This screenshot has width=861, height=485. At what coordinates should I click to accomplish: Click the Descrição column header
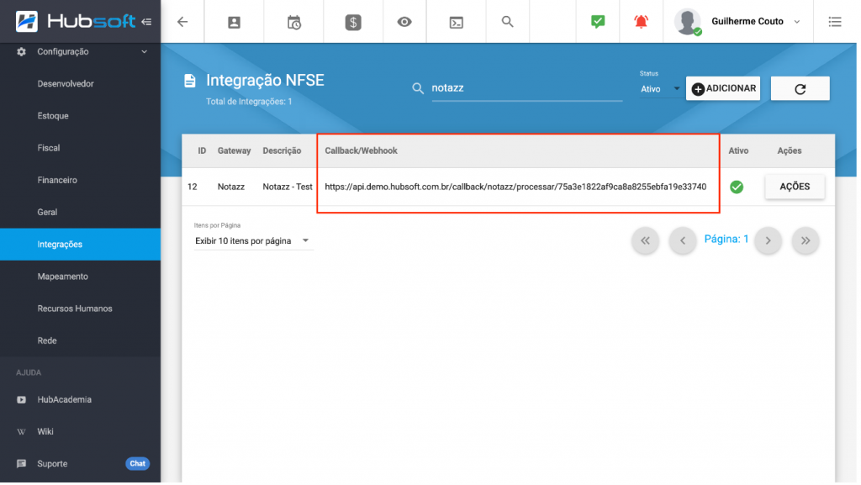click(x=282, y=150)
